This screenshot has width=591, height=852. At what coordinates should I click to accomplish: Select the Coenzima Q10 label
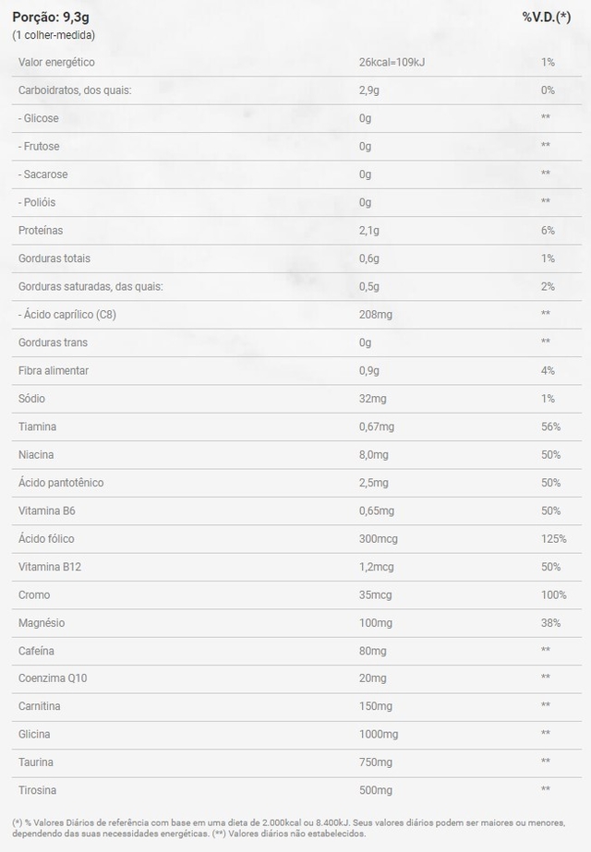(53, 678)
